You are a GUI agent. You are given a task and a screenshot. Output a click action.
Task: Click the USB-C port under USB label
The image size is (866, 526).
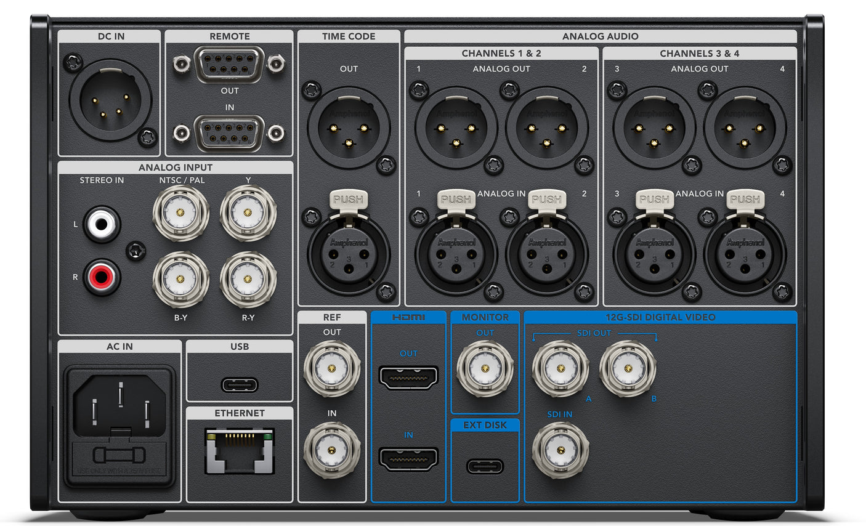tap(239, 384)
